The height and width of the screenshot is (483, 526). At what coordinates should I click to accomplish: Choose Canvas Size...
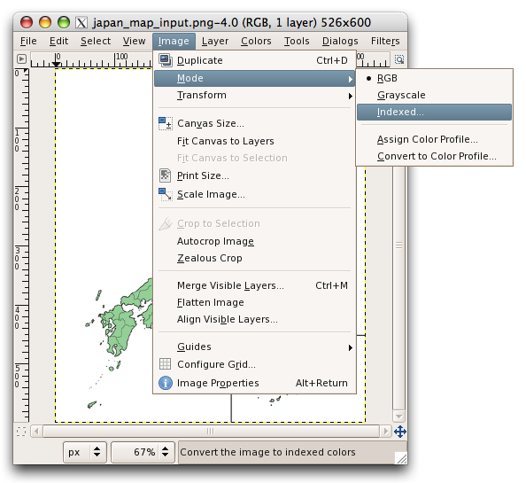pos(254,123)
